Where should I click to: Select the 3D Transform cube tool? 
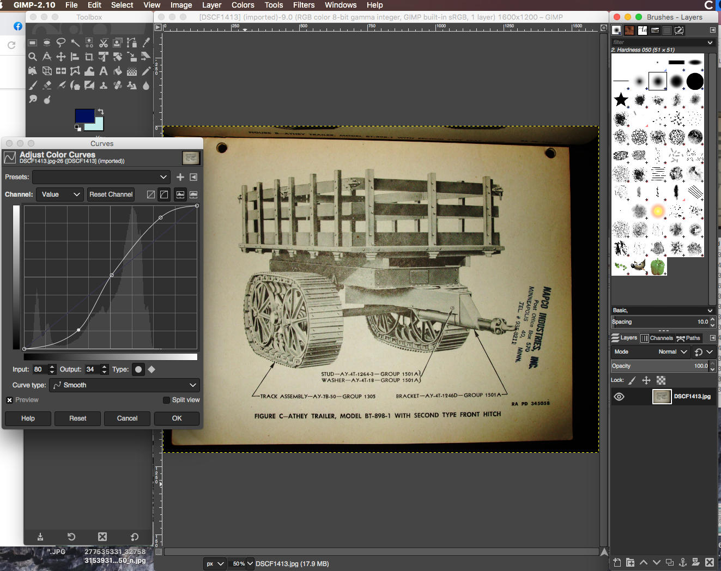(x=47, y=71)
